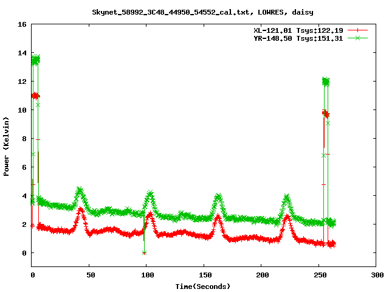The height and width of the screenshot is (292, 389).
Task: Click y-axis tick label 16
Action: click(x=22, y=24)
